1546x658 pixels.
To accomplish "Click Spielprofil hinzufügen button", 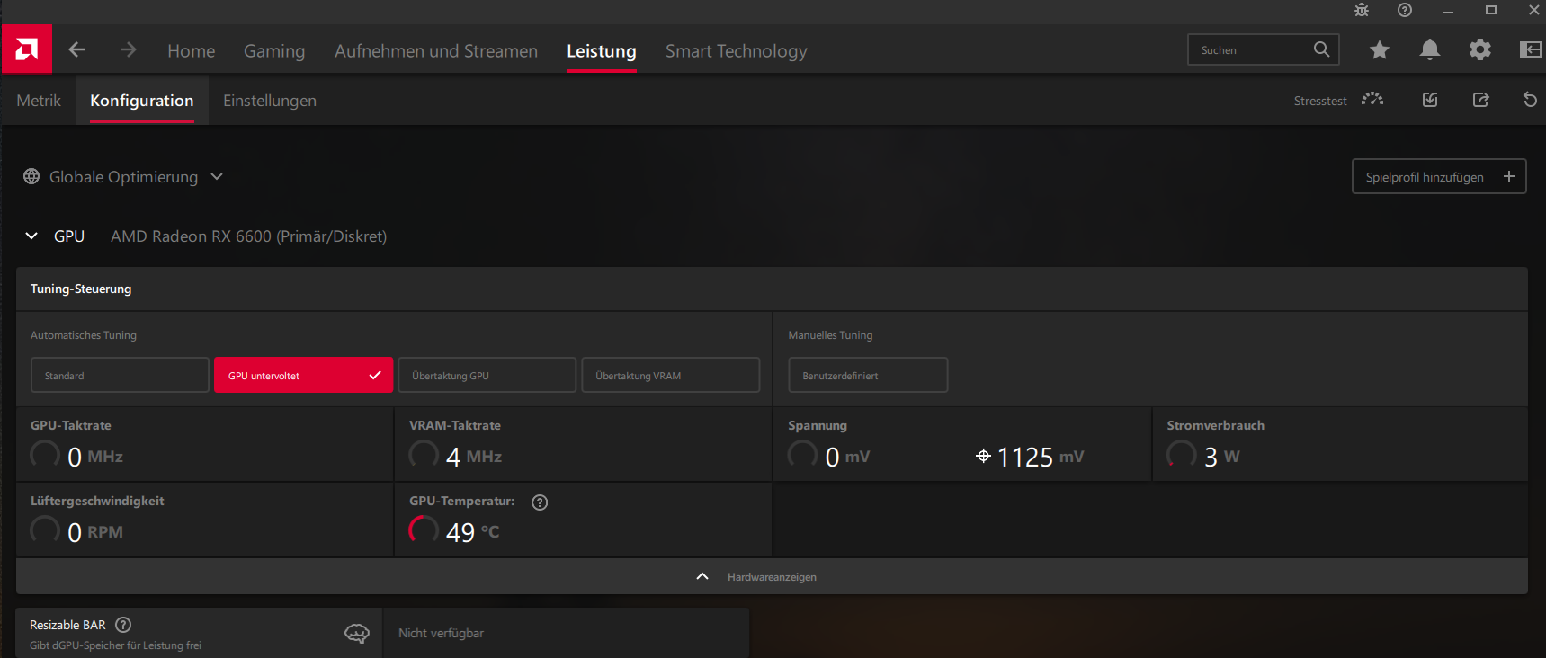I will pyautogui.click(x=1439, y=176).
